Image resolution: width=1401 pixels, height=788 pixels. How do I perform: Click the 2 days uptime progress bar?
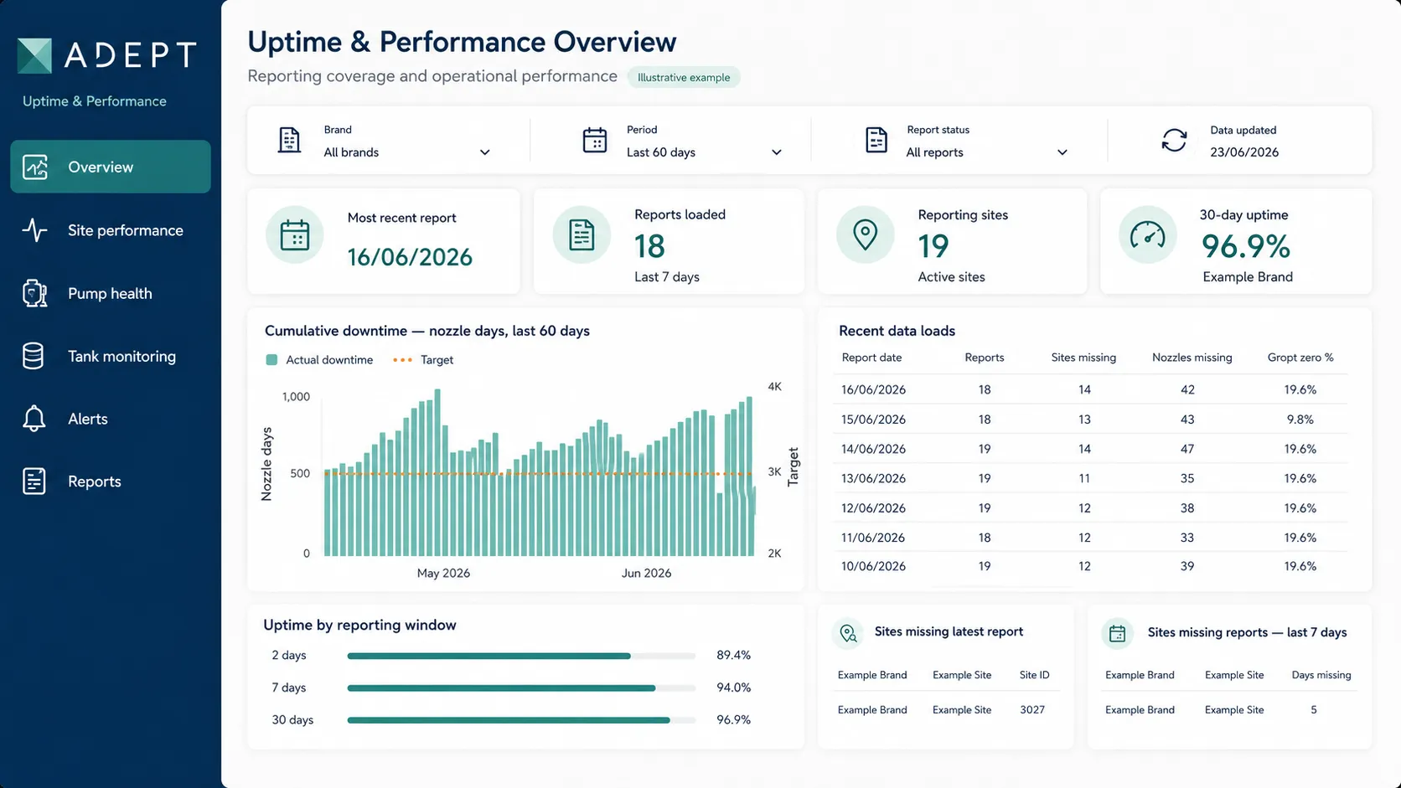521,656
